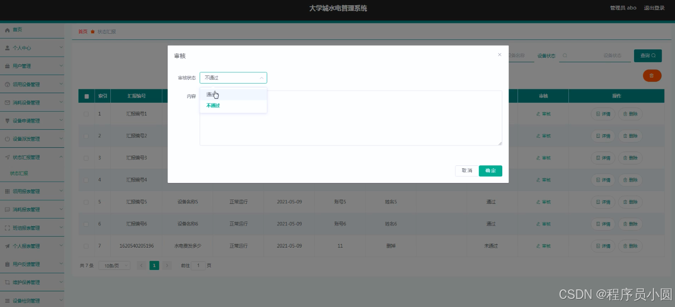
Task: Tick the checkbox for row 1
Action: point(86,114)
